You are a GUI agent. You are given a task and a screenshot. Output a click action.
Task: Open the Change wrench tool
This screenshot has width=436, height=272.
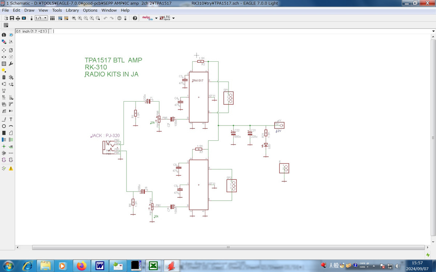tap(11, 63)
